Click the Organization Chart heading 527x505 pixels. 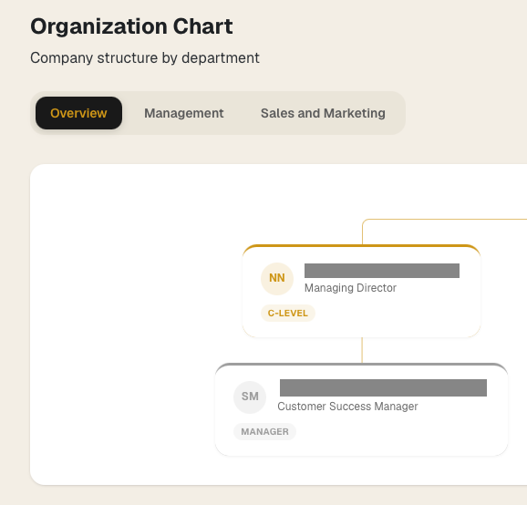(x=131, y=26)
